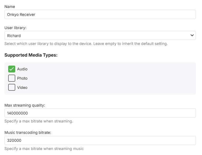The image size is (202, 155).
Task: Click the Photo checkbox text label
Action: 22,78
